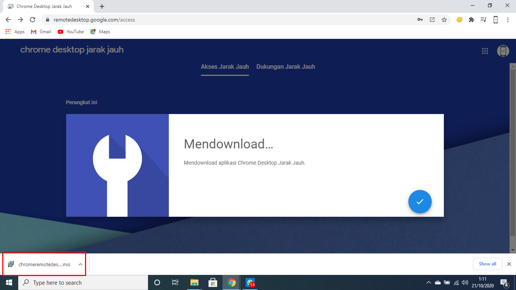Open the taskbar app with 14 badge
This screenshot has height=290, width=516.
250,282
